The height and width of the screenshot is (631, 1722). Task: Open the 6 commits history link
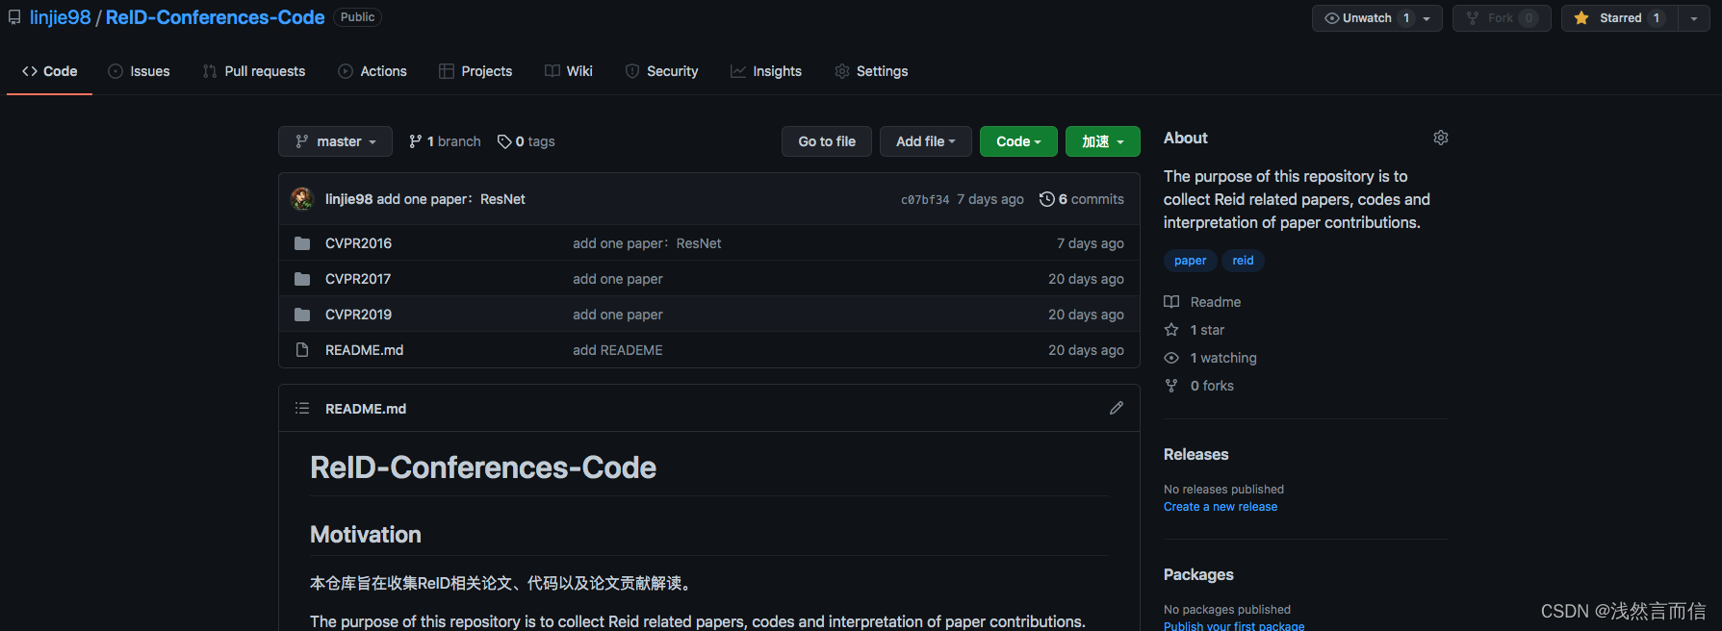(x=1082, y=199)
